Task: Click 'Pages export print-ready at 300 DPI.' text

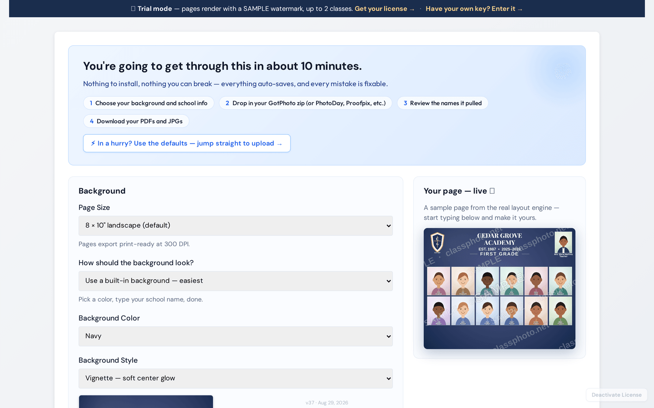Action: point(134,244)
